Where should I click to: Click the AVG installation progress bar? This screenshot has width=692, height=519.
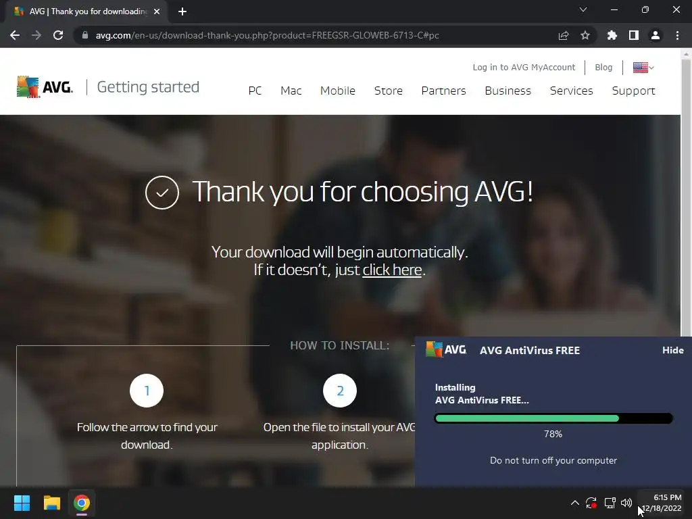click(x=553, y=418)
